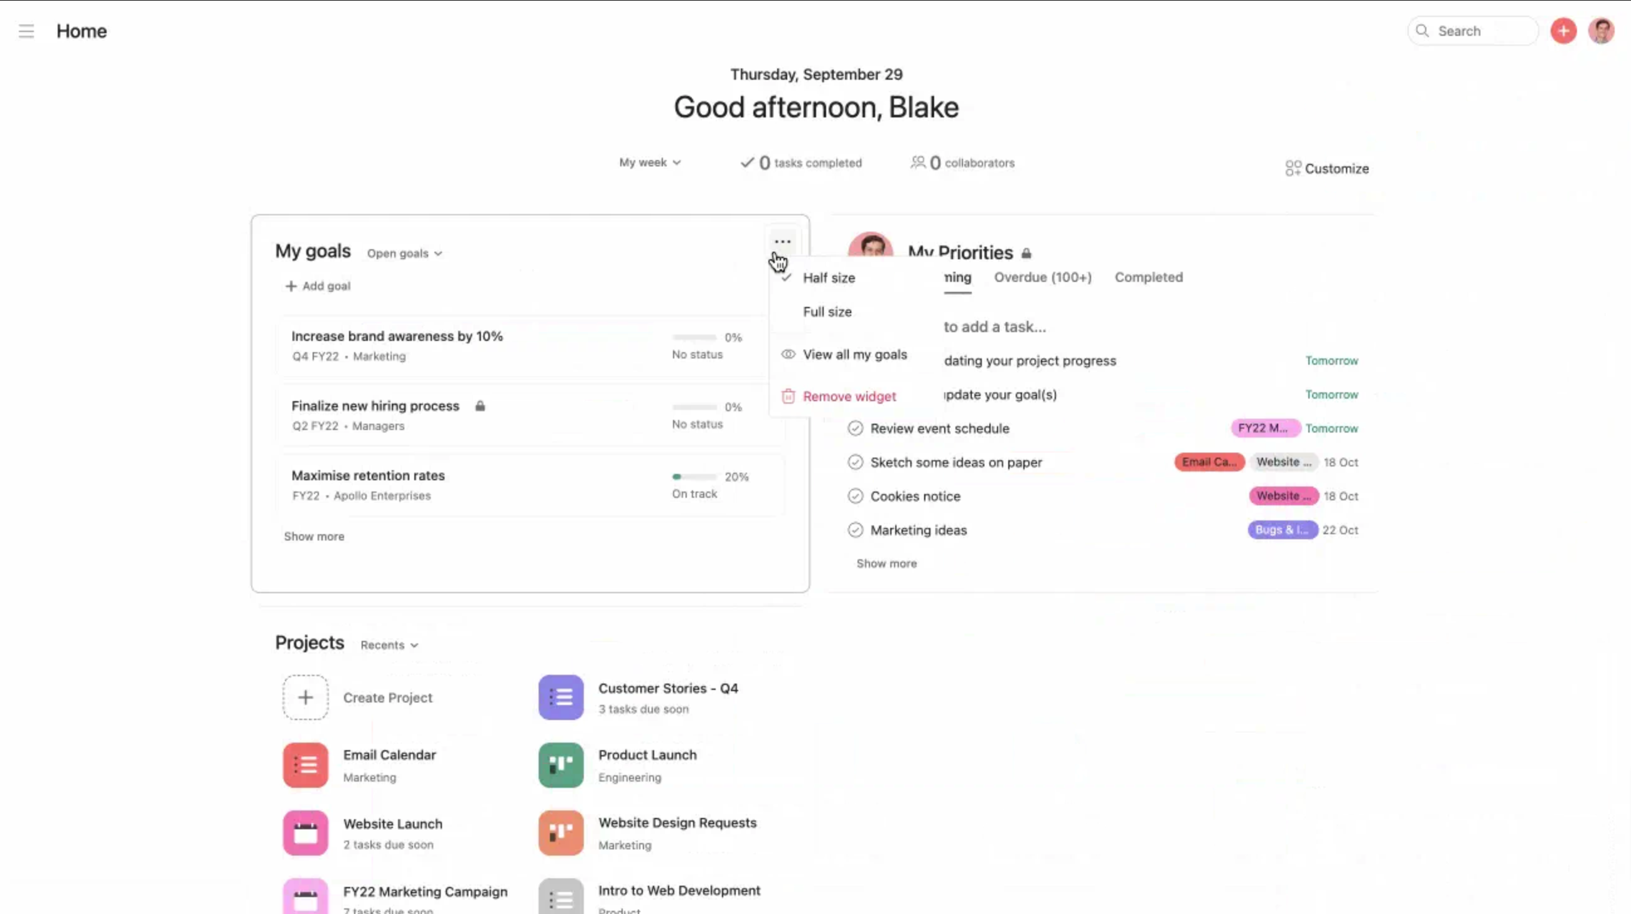This screenshot has width=1631, height=914.
Task: Choose "Full size" from widget menu
Action: click(x=827, y=311)
